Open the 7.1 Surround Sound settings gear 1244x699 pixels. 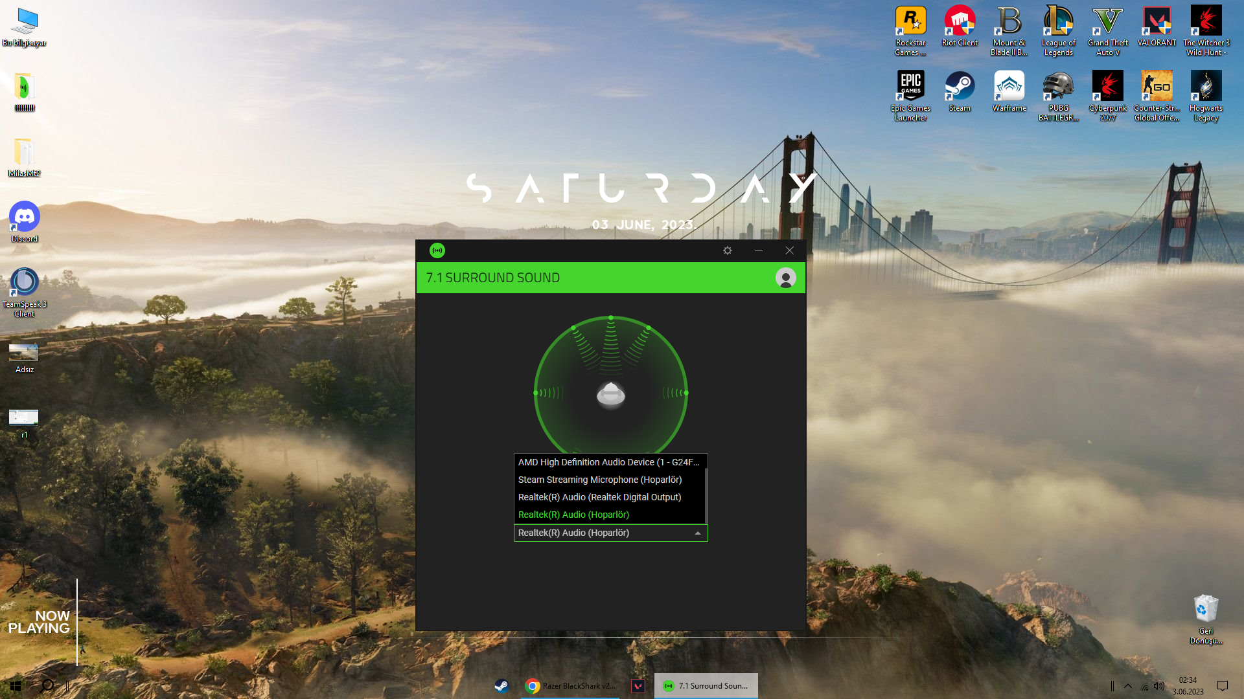(728, 250)
